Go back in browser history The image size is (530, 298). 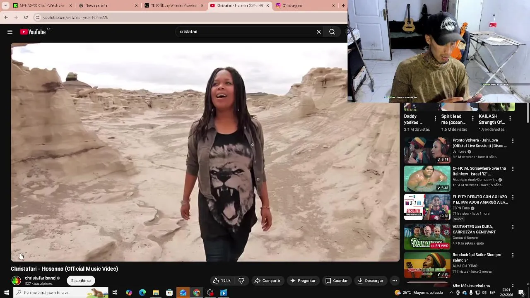coord(6,17)
